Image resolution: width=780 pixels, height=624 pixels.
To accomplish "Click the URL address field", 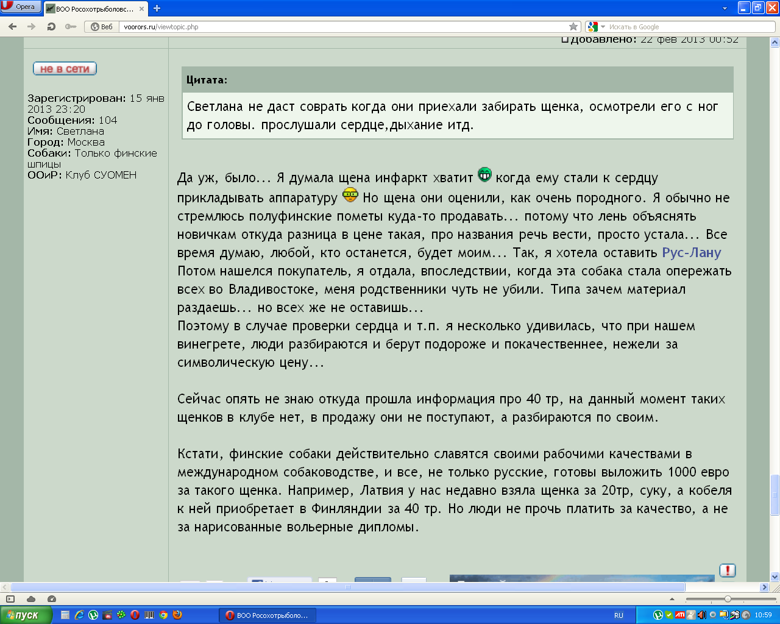I will [341, 27].
